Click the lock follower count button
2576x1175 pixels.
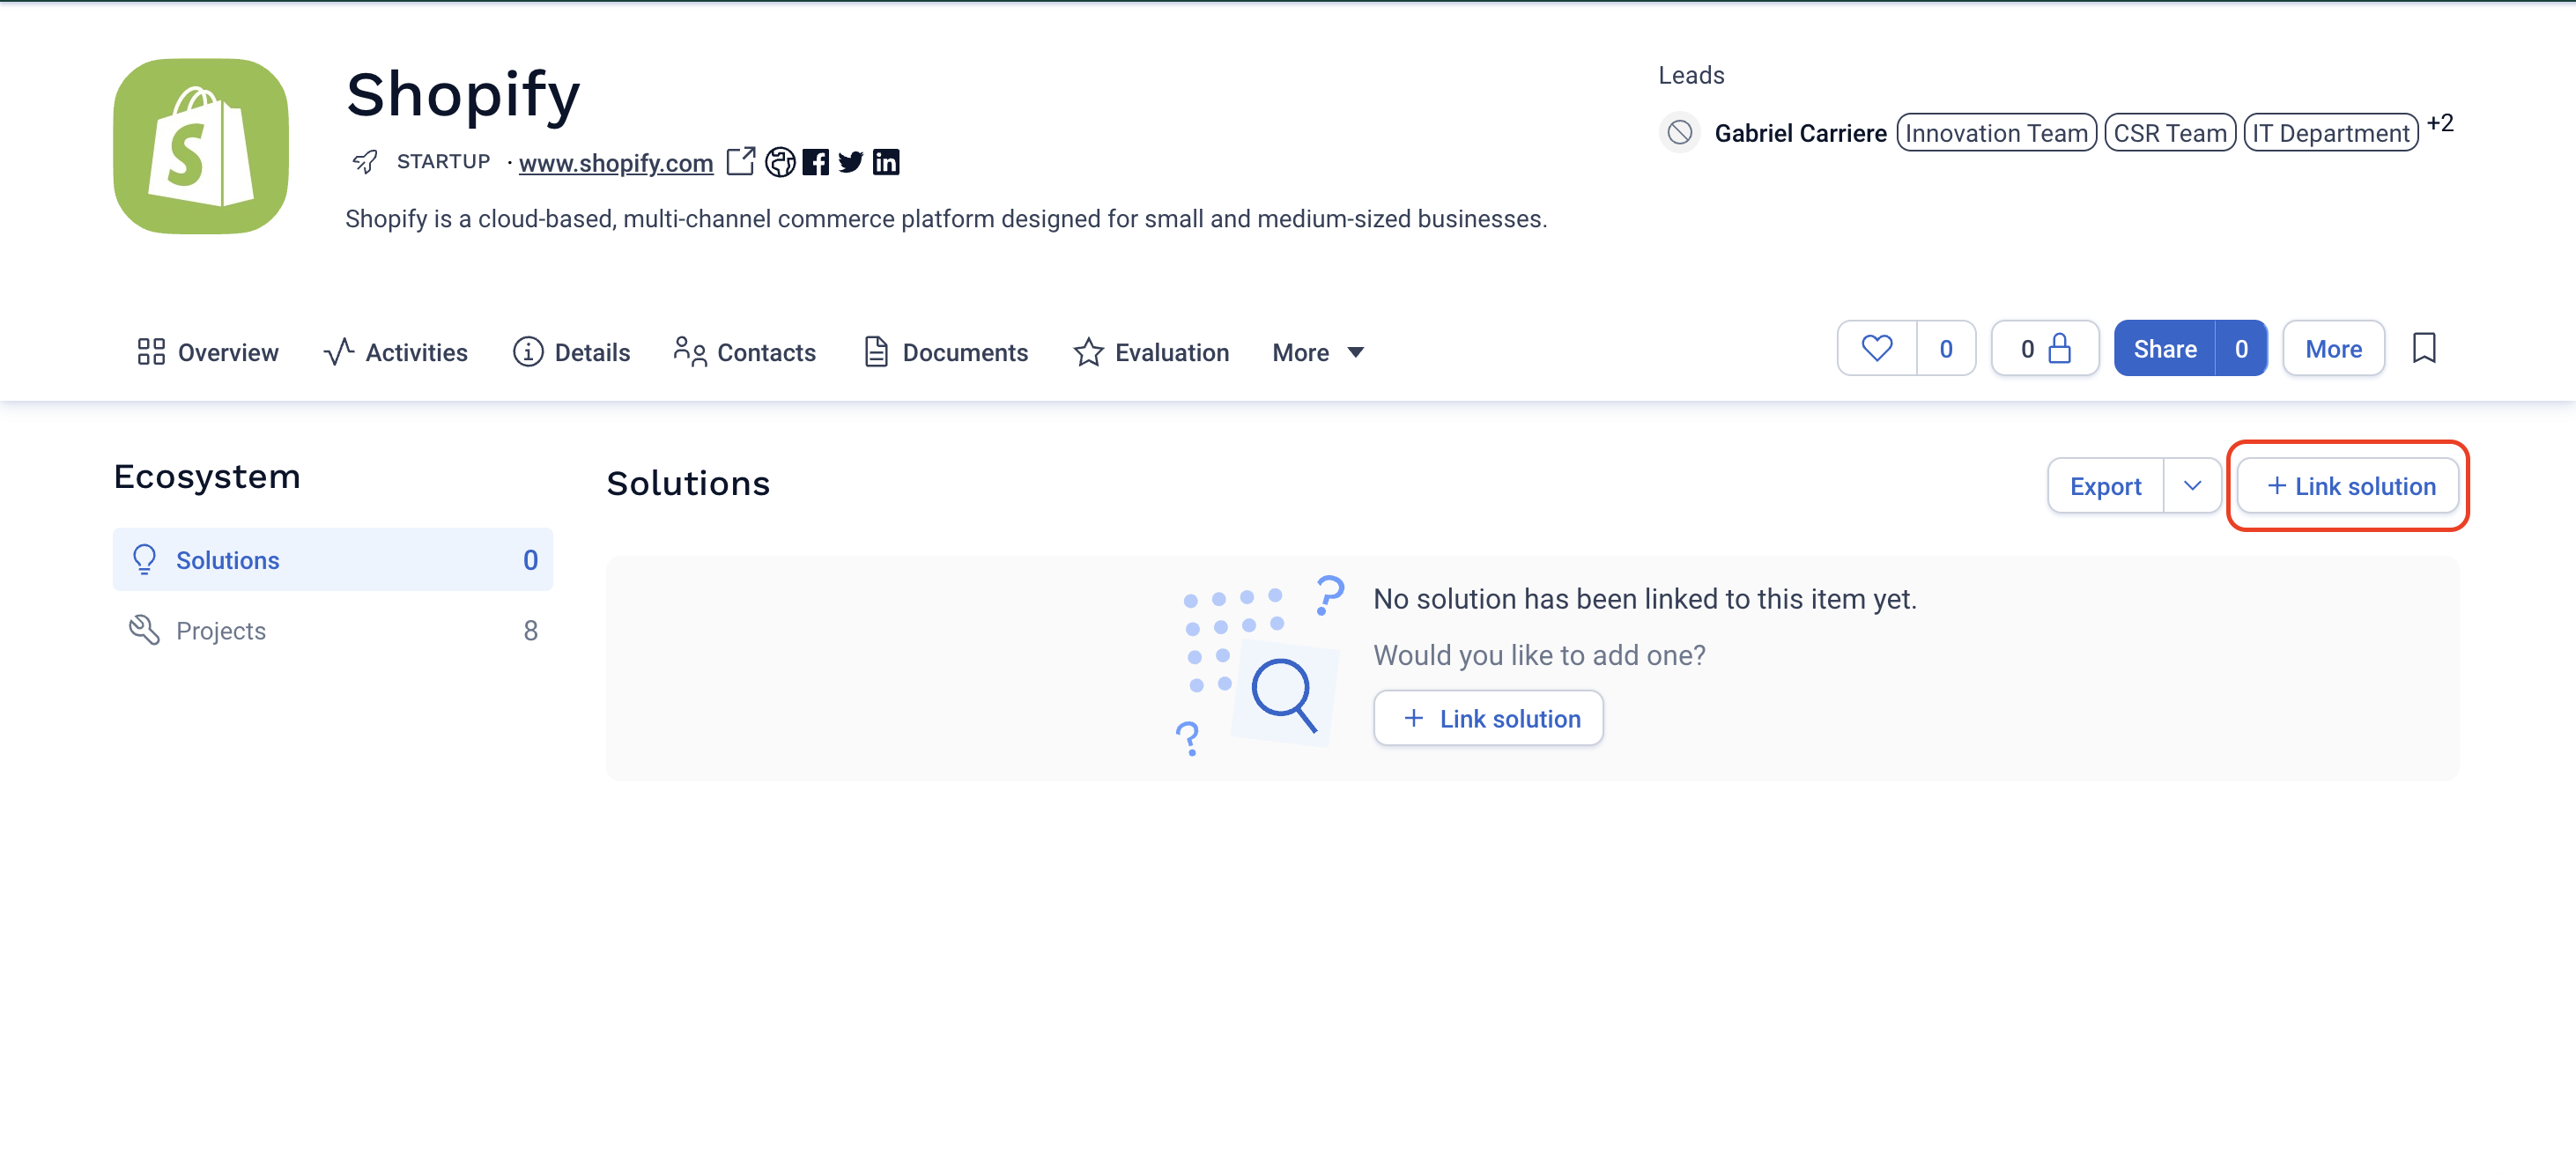pos(2045,348)
